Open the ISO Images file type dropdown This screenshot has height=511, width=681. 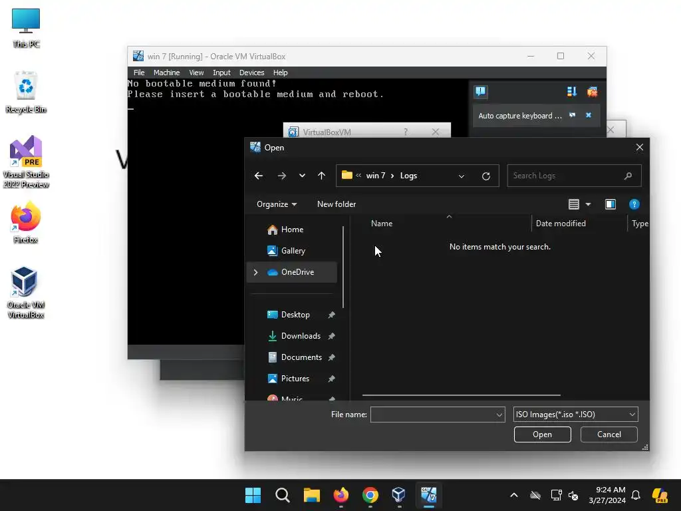(x=575, y=415)
